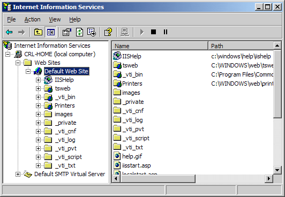Click the IISHelp icon in the tree
Screen dimensions: 285x197
pyautogui.click(x=48, y=80)
